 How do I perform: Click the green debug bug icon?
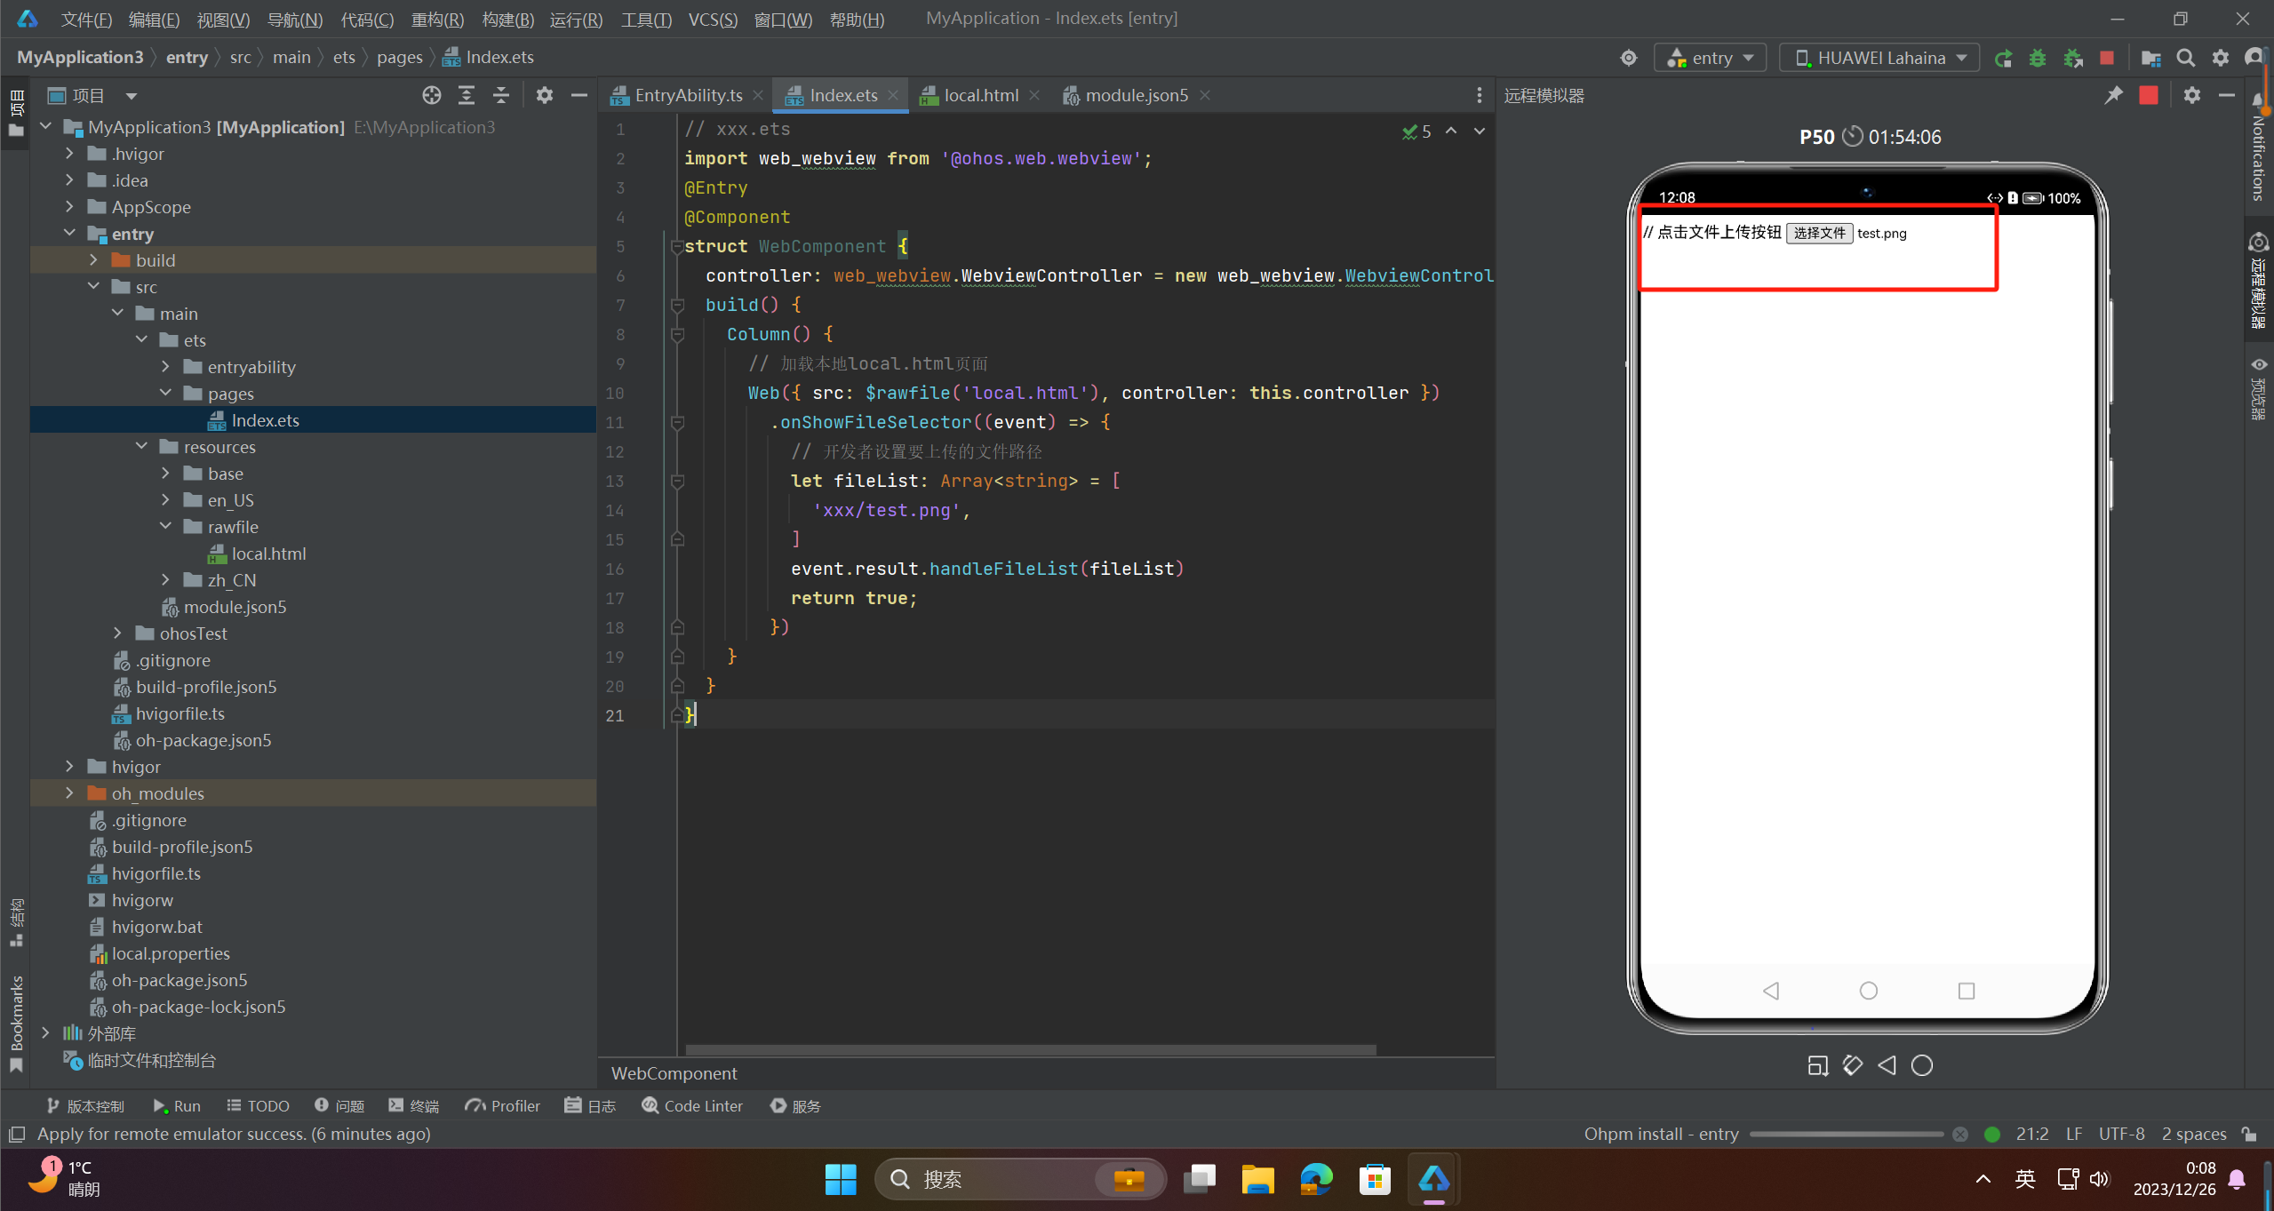click(x=2038, y=58)
